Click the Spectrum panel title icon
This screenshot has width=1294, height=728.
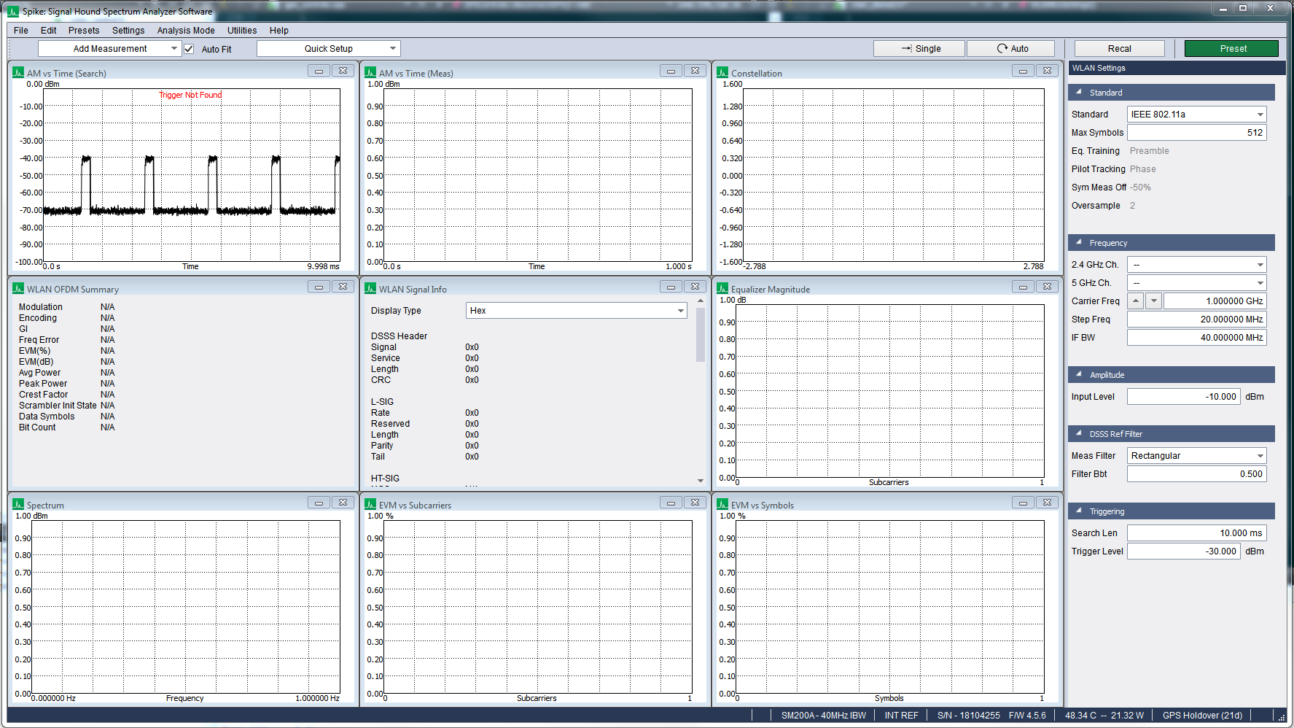coord(18,504)
